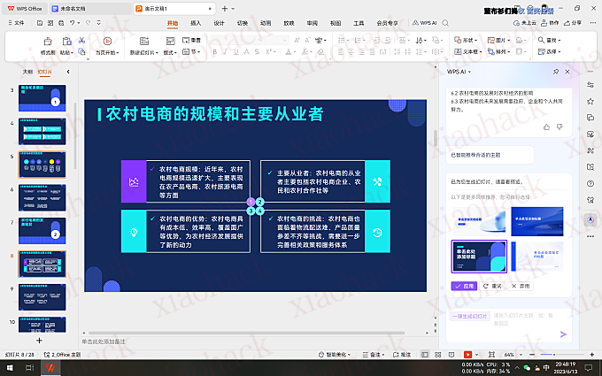
Task: Select the bright blue theme thumbnail in AI panel
Action: (x=537, y=221)
